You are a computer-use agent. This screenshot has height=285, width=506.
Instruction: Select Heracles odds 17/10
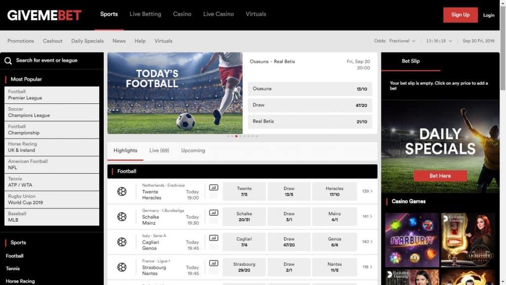(x=335, y=191)
